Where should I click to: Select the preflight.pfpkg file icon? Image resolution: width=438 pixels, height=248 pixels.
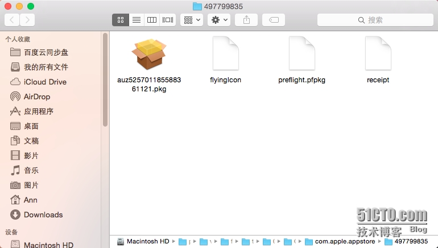301,54
